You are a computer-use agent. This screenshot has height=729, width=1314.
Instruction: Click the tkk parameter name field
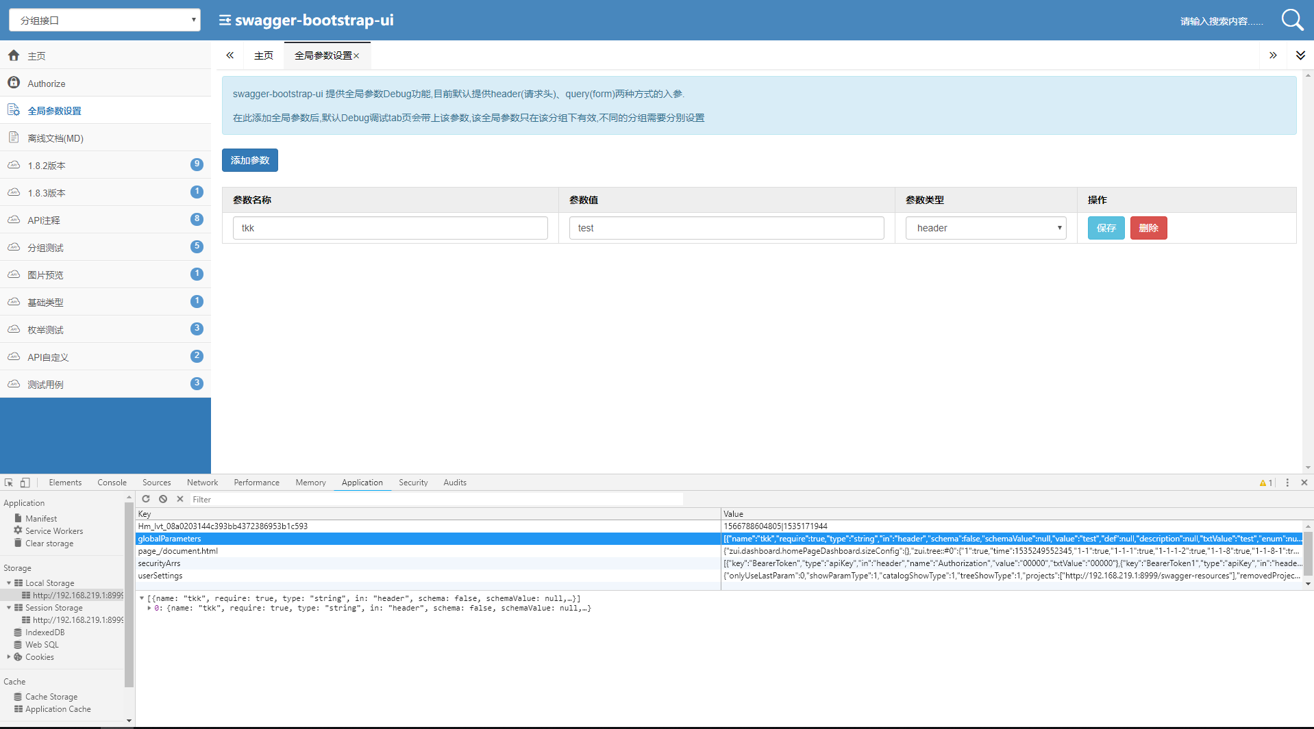(x=391, y=228)
